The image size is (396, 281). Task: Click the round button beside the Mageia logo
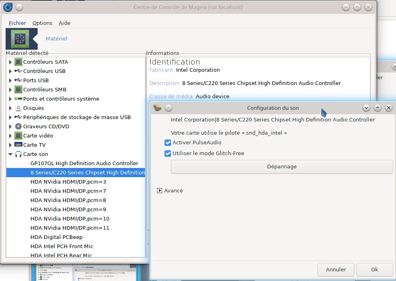[19, 7]
